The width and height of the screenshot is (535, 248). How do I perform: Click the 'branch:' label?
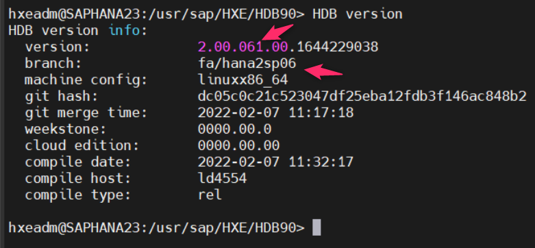pos(53,64)
